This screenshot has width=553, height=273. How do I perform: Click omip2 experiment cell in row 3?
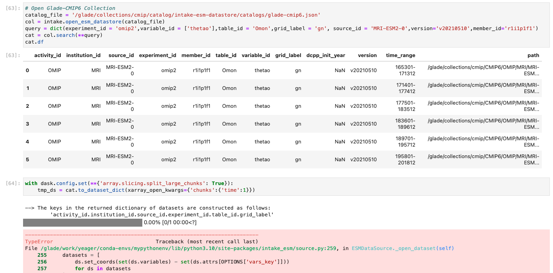[169, 124]
